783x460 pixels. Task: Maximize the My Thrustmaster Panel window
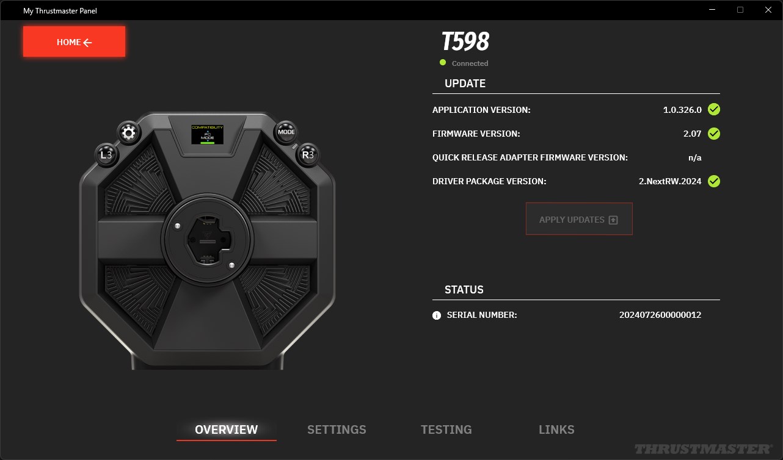coord(740,10)
